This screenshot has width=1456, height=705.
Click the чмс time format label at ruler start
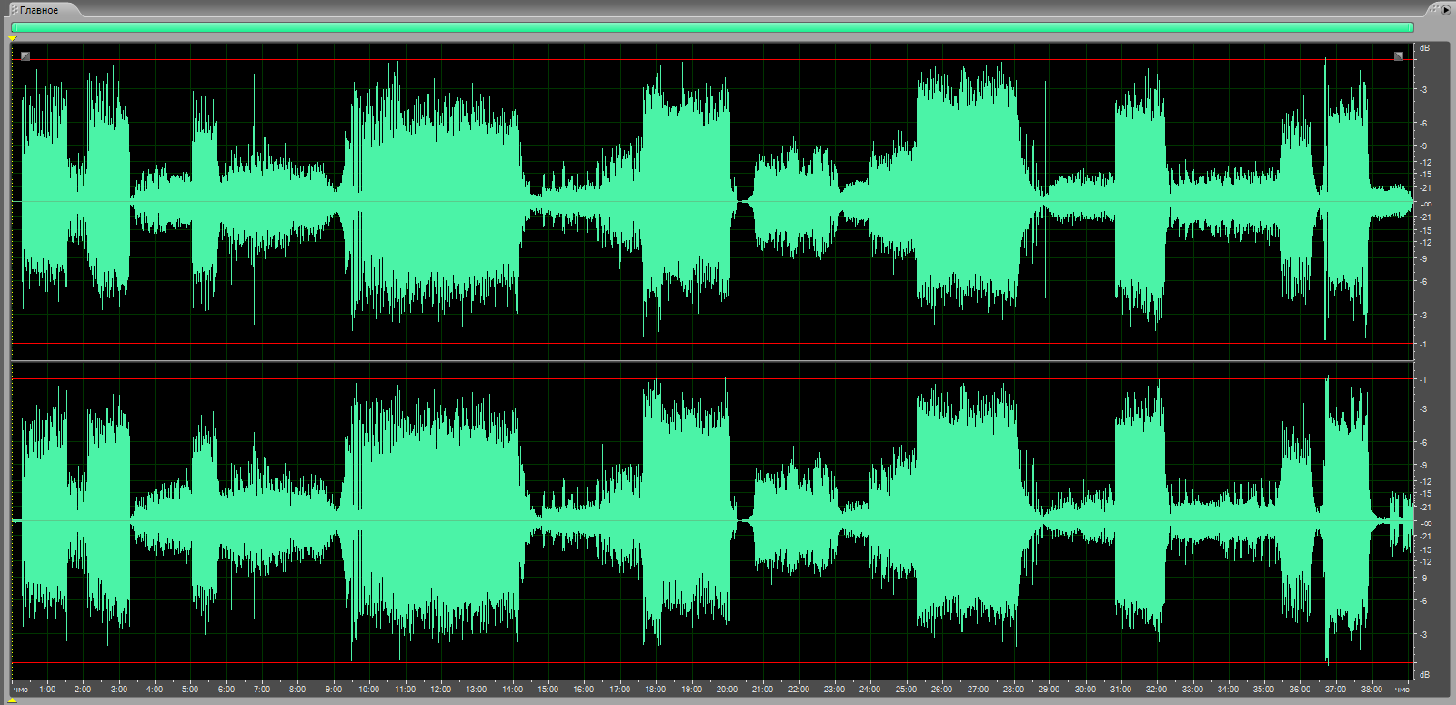[x=20, y=690]
